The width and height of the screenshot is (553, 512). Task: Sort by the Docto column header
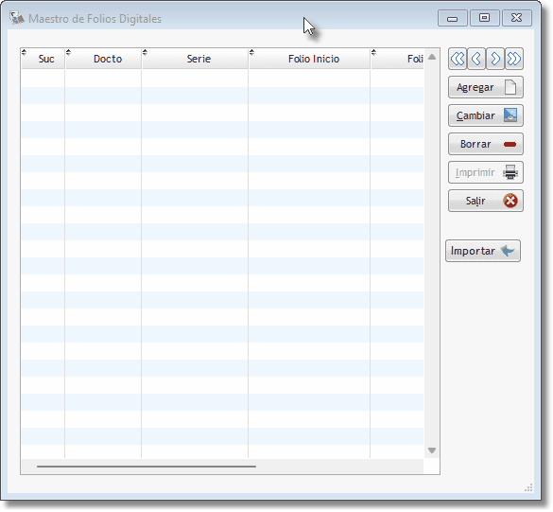[x=108, y=59]
